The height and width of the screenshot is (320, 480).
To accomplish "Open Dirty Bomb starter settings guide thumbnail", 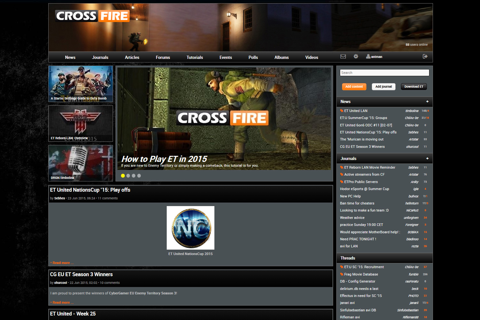I will click(81, 84).
